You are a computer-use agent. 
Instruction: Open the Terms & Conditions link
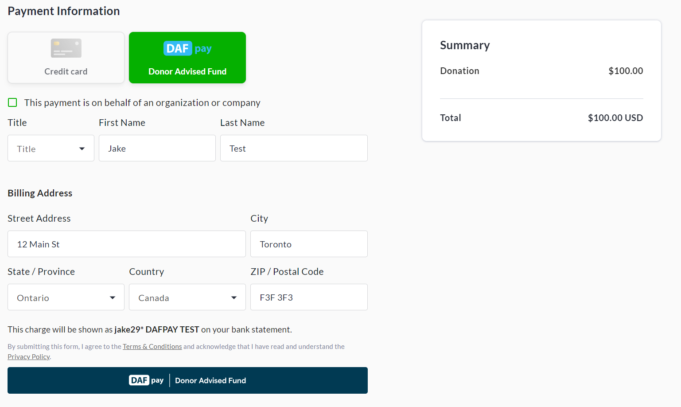pyautogui.click(x=152, y=347)
